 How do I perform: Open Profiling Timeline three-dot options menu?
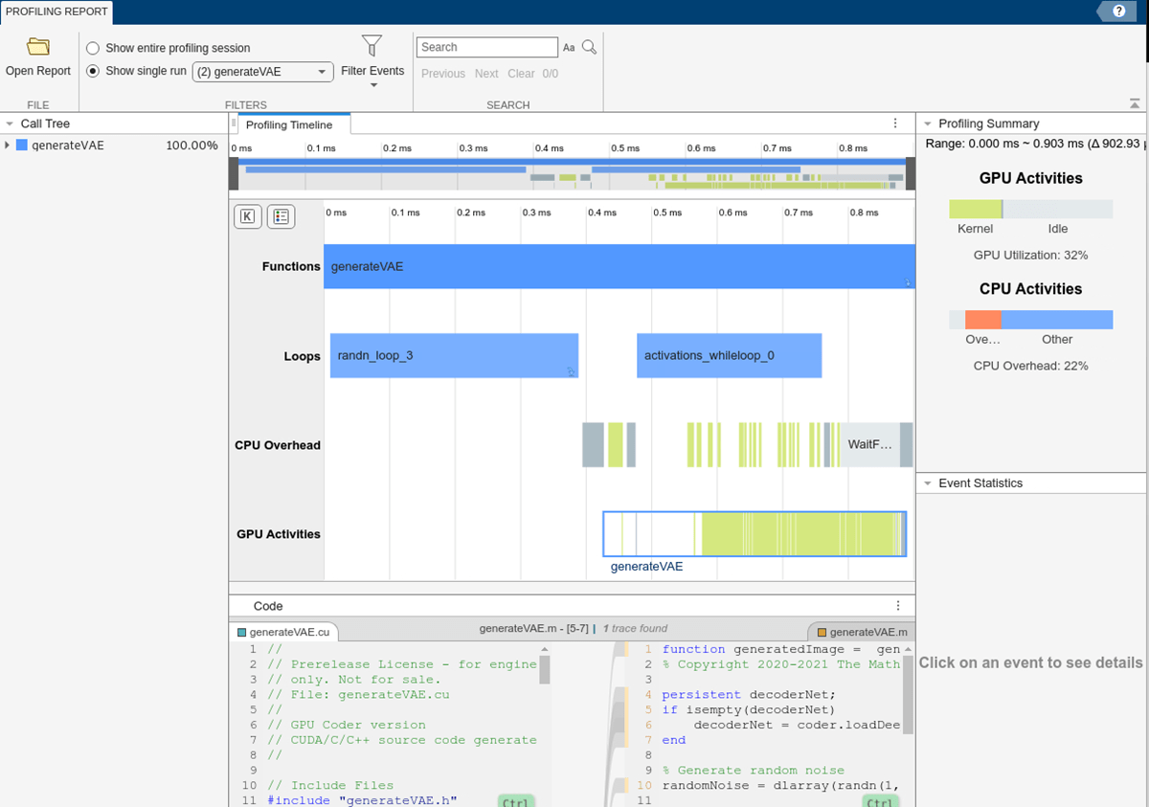[895, 123]
